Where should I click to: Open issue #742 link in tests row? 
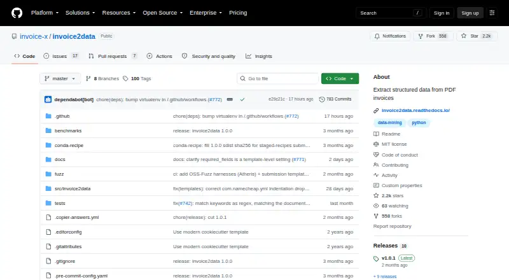click(185, 204)
